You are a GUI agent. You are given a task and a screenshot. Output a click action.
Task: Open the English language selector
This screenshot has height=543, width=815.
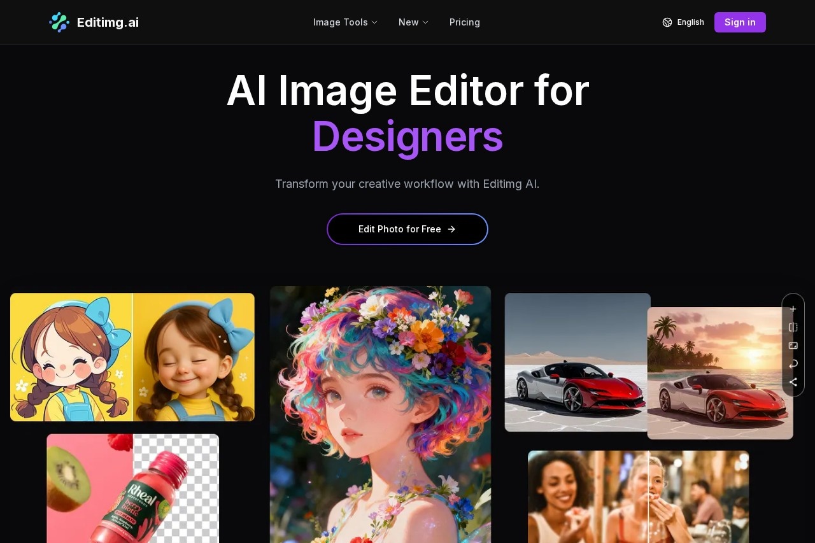[690, 22]
